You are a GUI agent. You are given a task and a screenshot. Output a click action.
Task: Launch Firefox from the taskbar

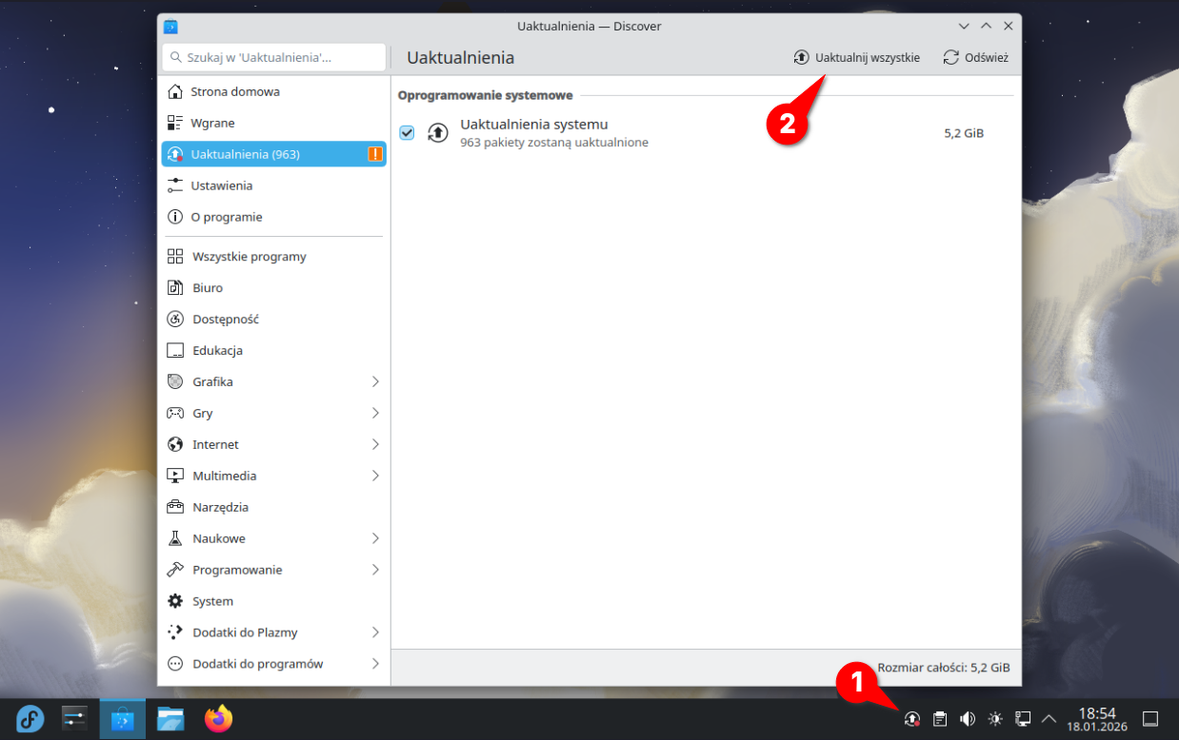click(219, 719)
